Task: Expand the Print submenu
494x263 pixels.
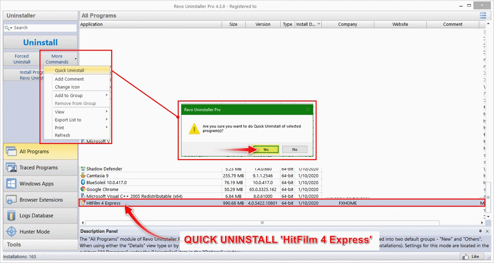Action: tap(107, 127)
